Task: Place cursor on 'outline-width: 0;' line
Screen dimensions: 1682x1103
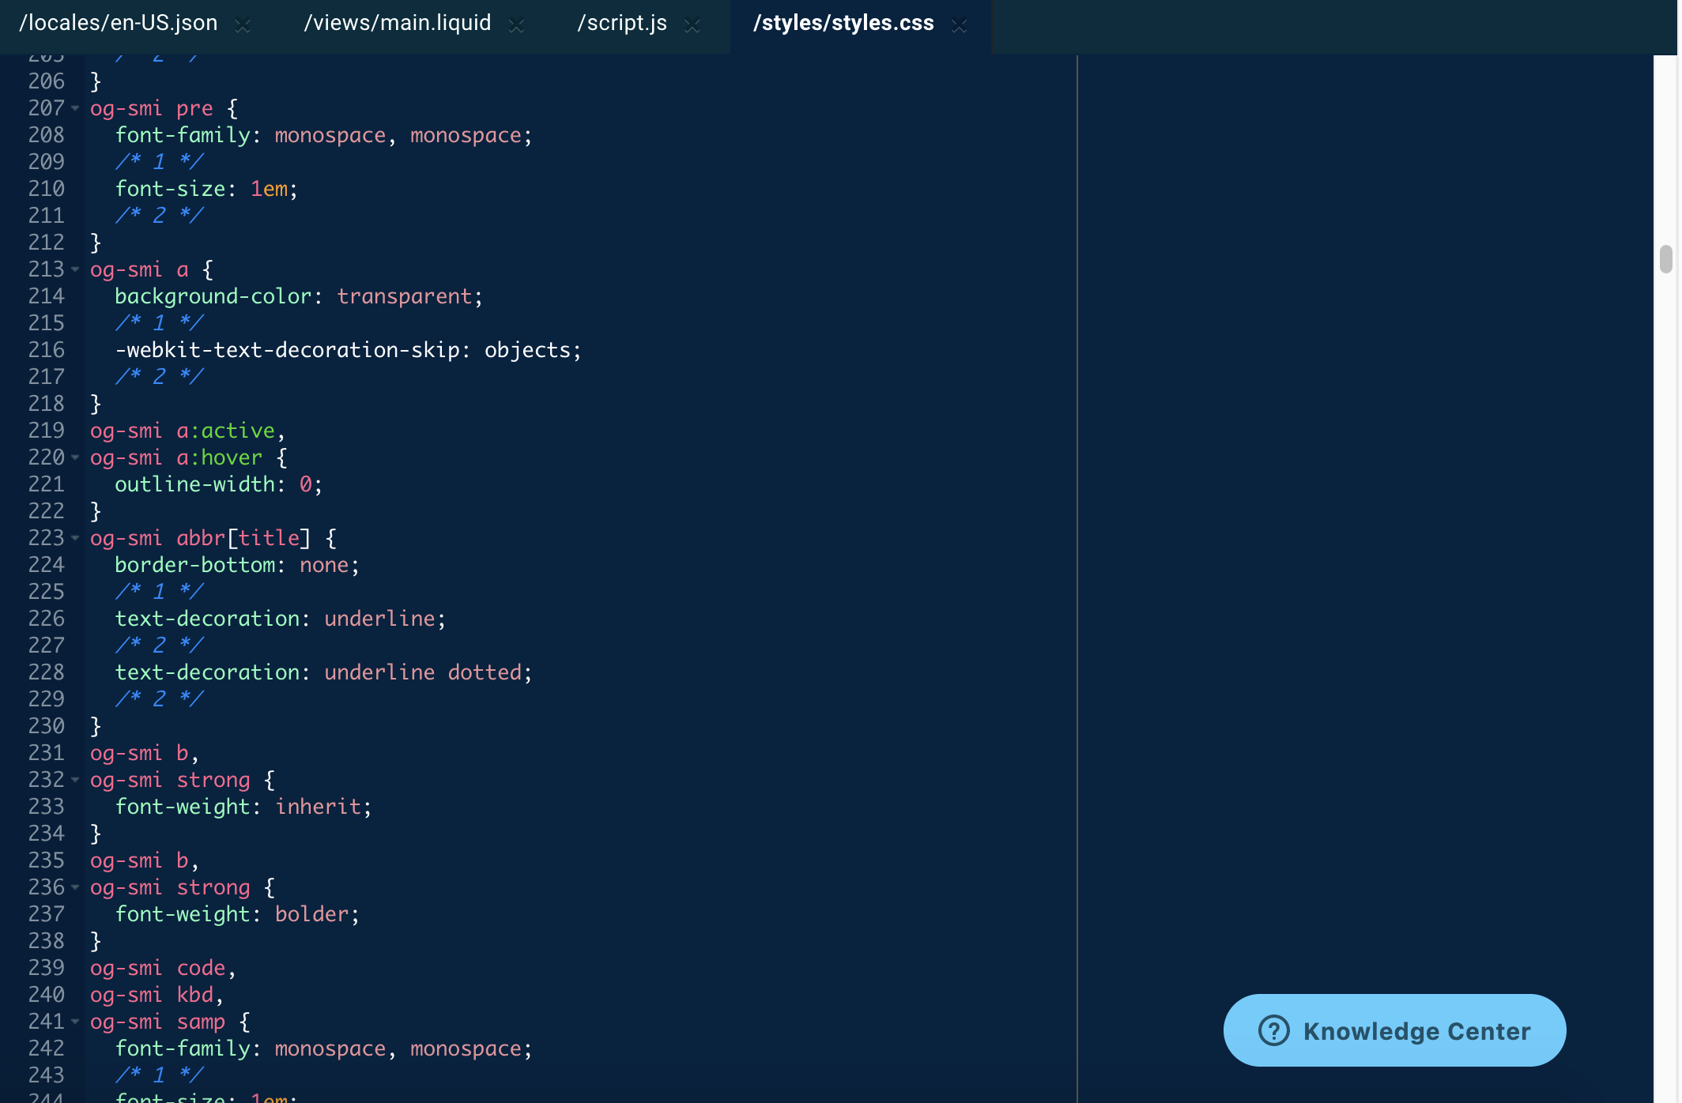Action: (218, 484)
